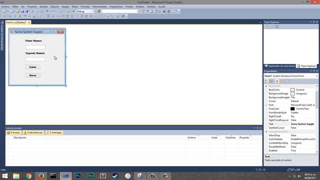The width and height of the screenshot is (320, 180).
Task: Click the New Project toolbar icon
Action: pyautogui.click(x=4, y=11)
